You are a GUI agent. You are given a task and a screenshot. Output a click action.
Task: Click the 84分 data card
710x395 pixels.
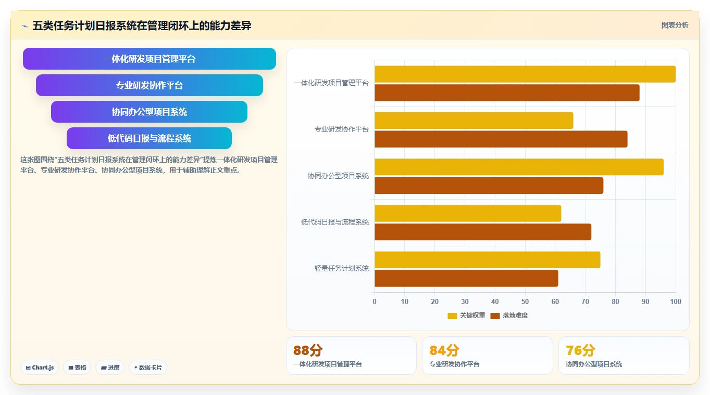488,355
